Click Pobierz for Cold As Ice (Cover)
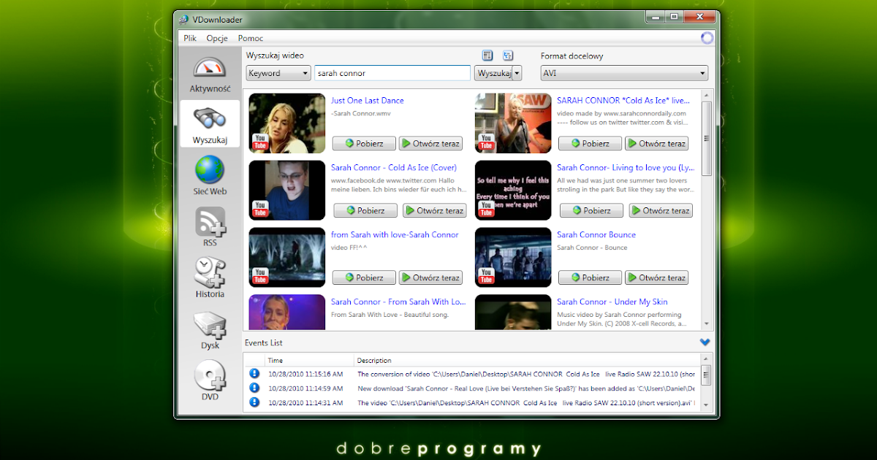 tap(365, 211)
